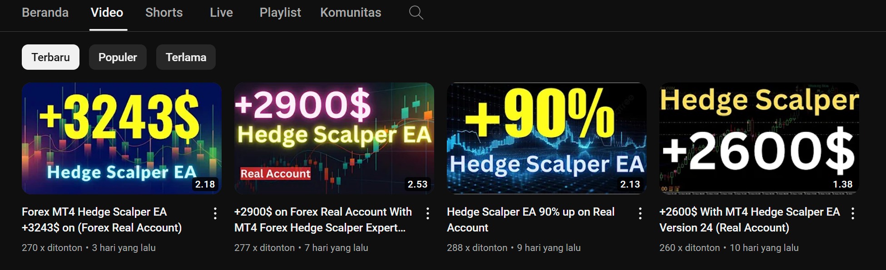
Task: Switch to the Shorts tab
Action: coord(164,13)
